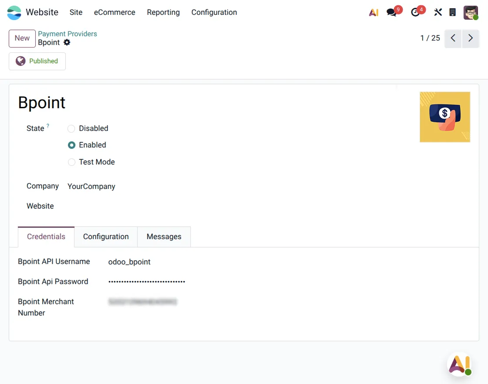Viewport: 488px width, 384px height.
Task: Click the Website app title
Action: [42, 13]
